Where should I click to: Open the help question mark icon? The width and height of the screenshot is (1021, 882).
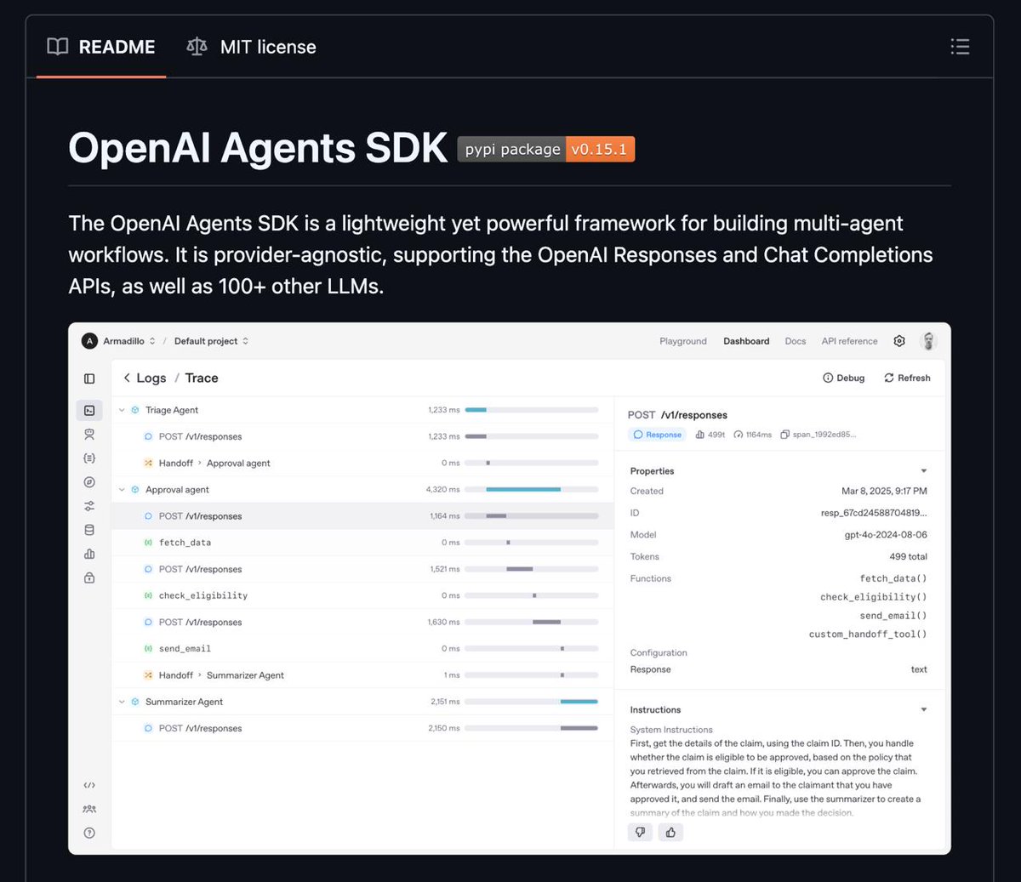pyautogui.click(x=89, y=833)
